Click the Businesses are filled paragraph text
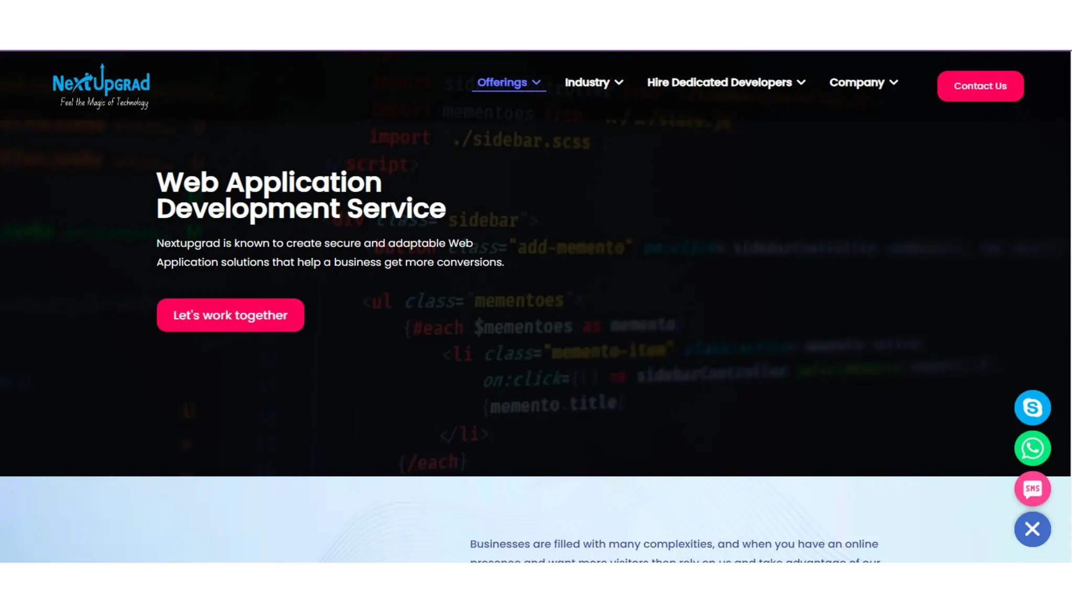 click(674, 544)
